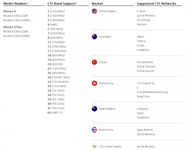Click the iPhone 8 Plus heading

point(13,27)
